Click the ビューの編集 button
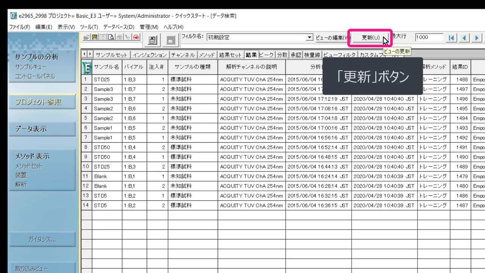 [x=332, y=38]
